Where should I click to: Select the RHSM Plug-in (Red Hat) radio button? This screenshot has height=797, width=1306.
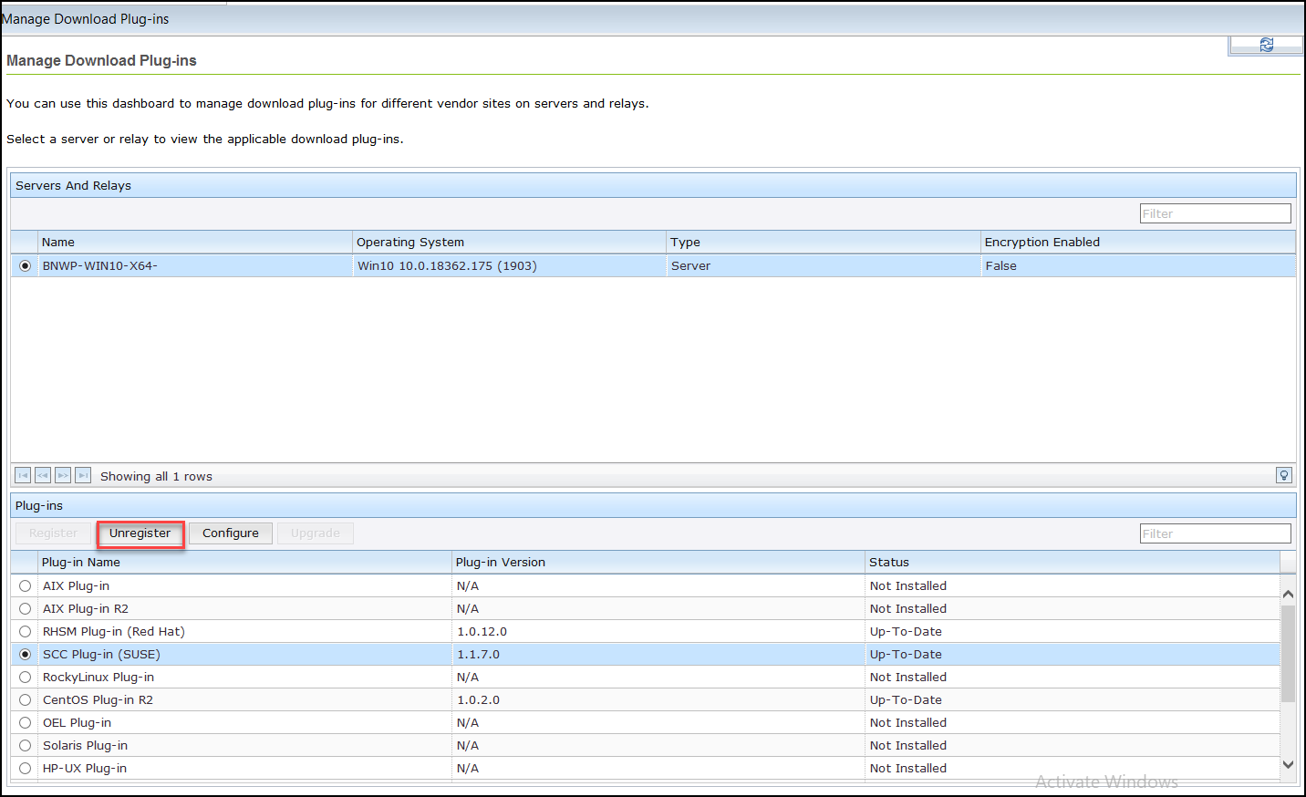[x=25, y=631]
